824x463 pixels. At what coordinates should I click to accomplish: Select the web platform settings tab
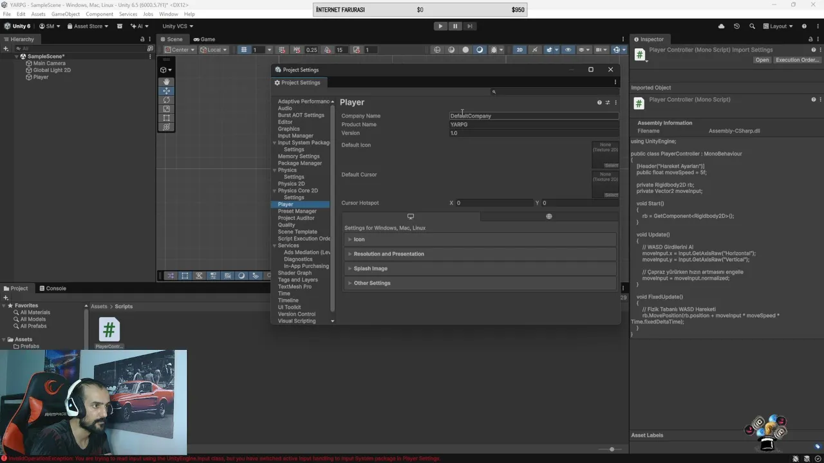pyautogui.click(x=549, y=216)
